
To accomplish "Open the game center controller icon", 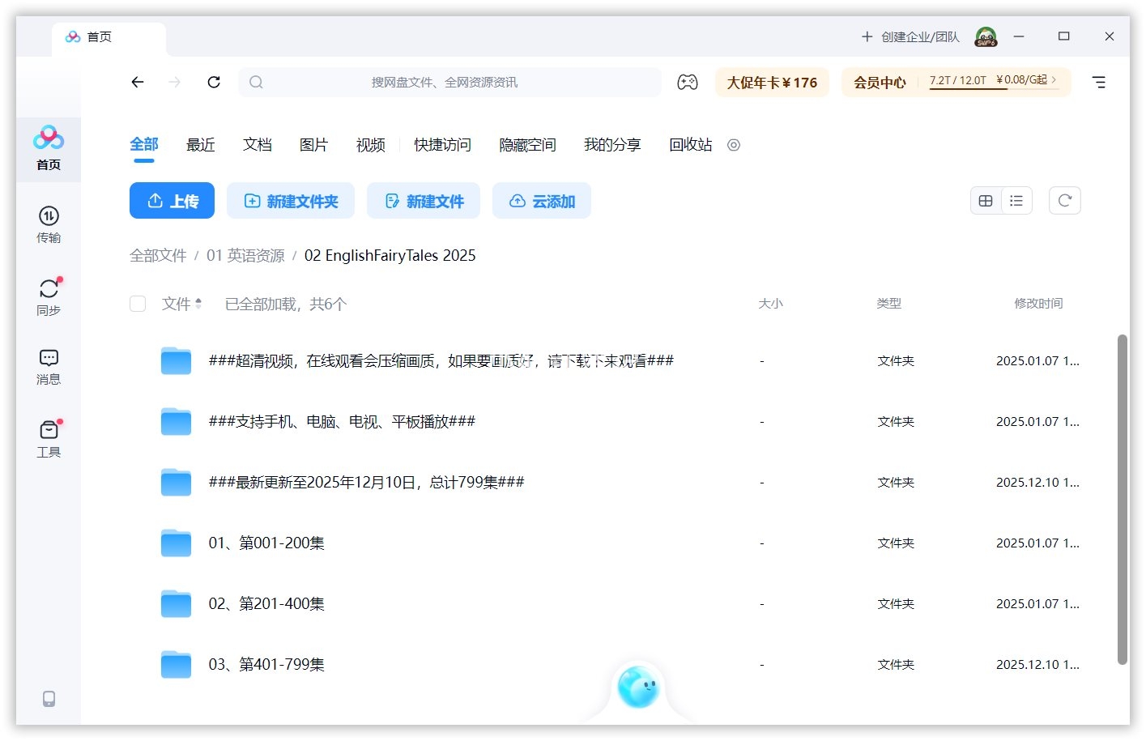I will click(688, 82).
